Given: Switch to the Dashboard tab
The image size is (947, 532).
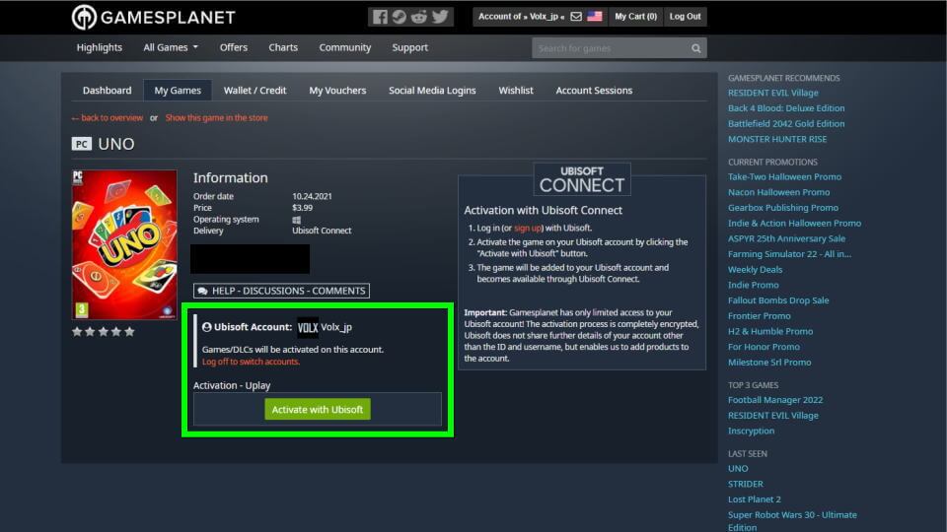Looking at the screenshot, I should (107, 91).
